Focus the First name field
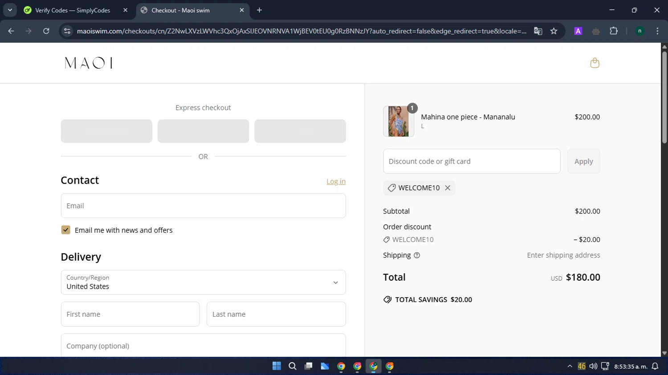Viewport: 668px width, 375px height. 130,314
